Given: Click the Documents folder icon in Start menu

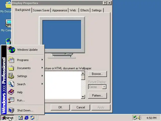Looking at the screenshot, I should pyautogui.click(x=11, y=68).
